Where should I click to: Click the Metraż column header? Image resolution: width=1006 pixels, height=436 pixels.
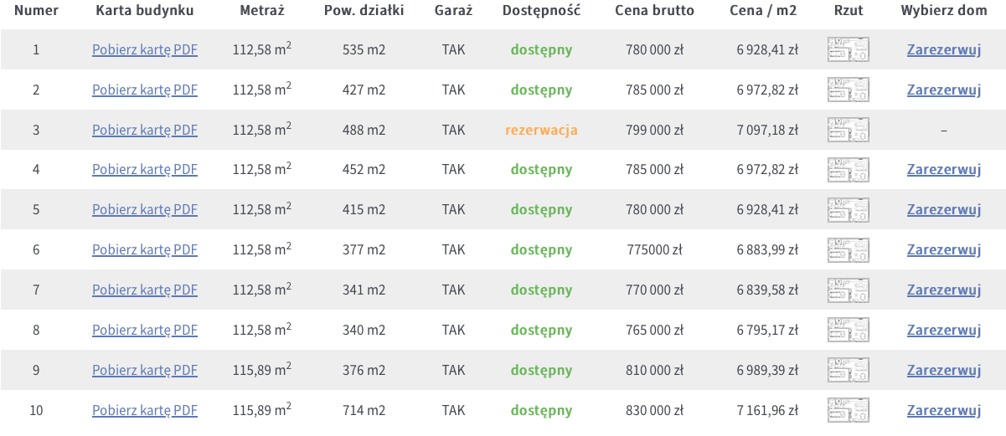click(x=262, y=11)
